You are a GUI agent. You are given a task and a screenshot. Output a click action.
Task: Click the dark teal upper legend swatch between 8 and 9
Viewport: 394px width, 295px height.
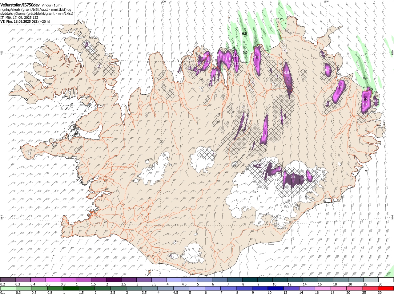click(x=250, y=280)
